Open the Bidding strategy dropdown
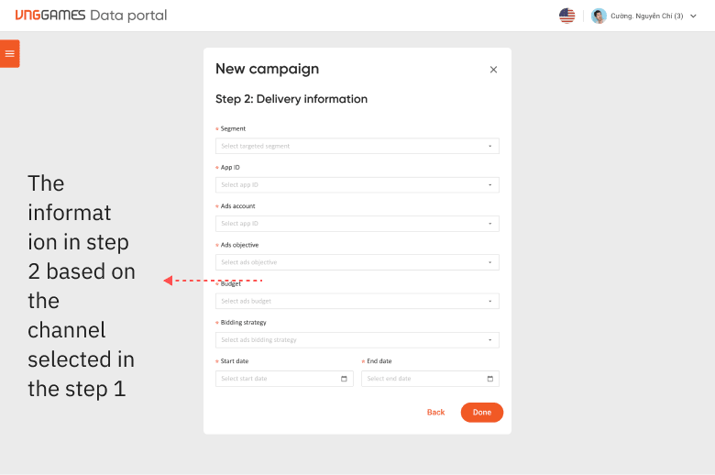 (357, 340)
